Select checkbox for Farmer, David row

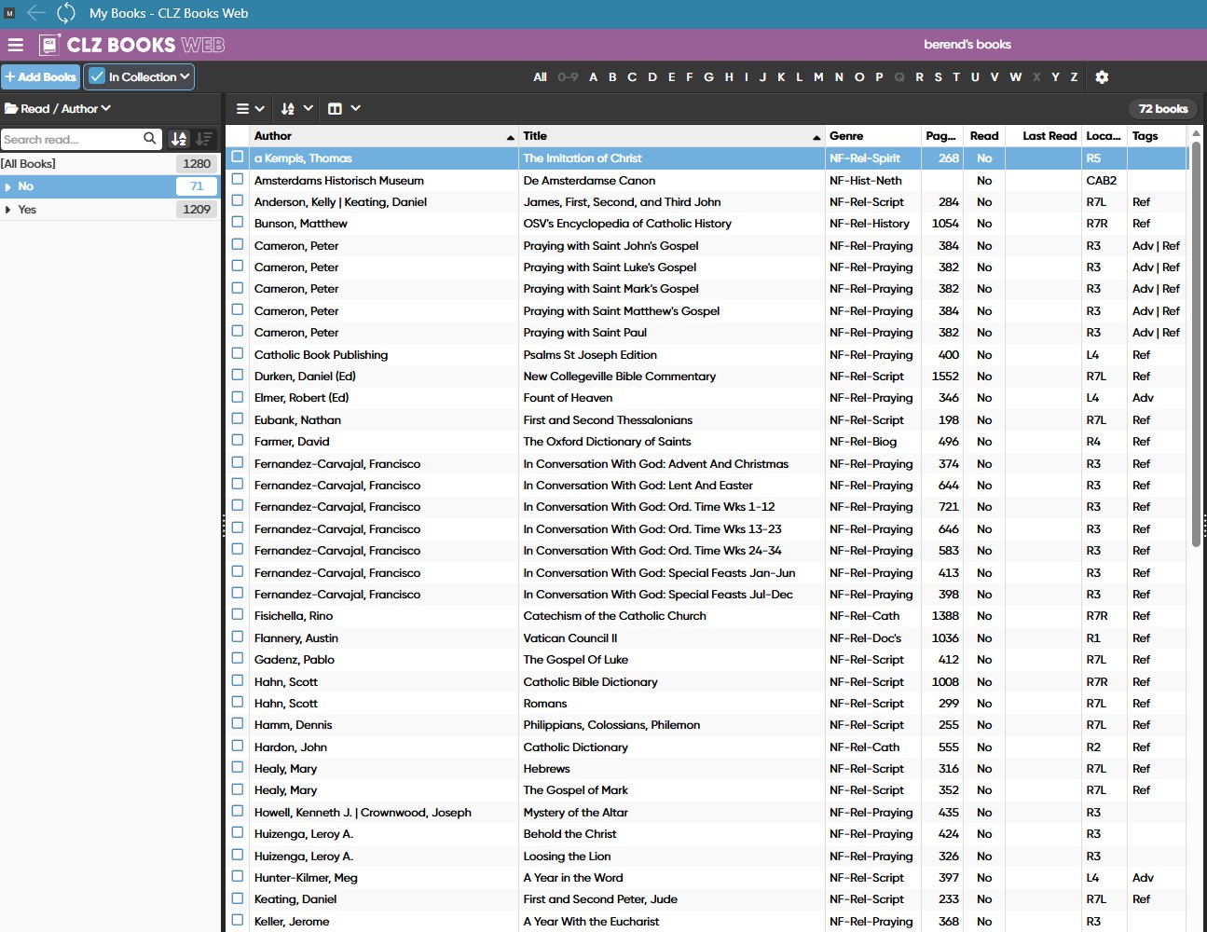238,441
